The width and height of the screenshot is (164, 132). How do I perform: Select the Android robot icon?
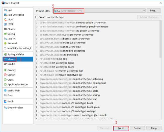click(5, 43)
